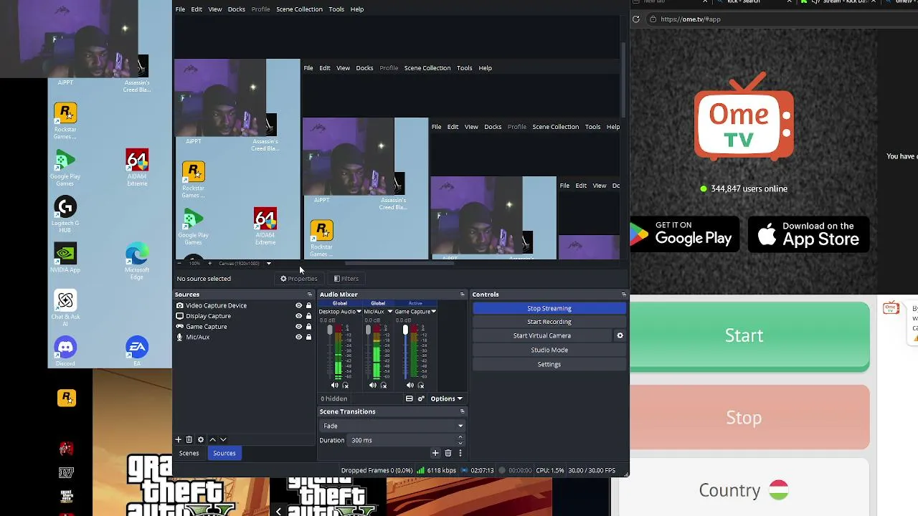This screenshot has width=918, height=516.
Task: Move source up with the up arrow
Action: 212,439
